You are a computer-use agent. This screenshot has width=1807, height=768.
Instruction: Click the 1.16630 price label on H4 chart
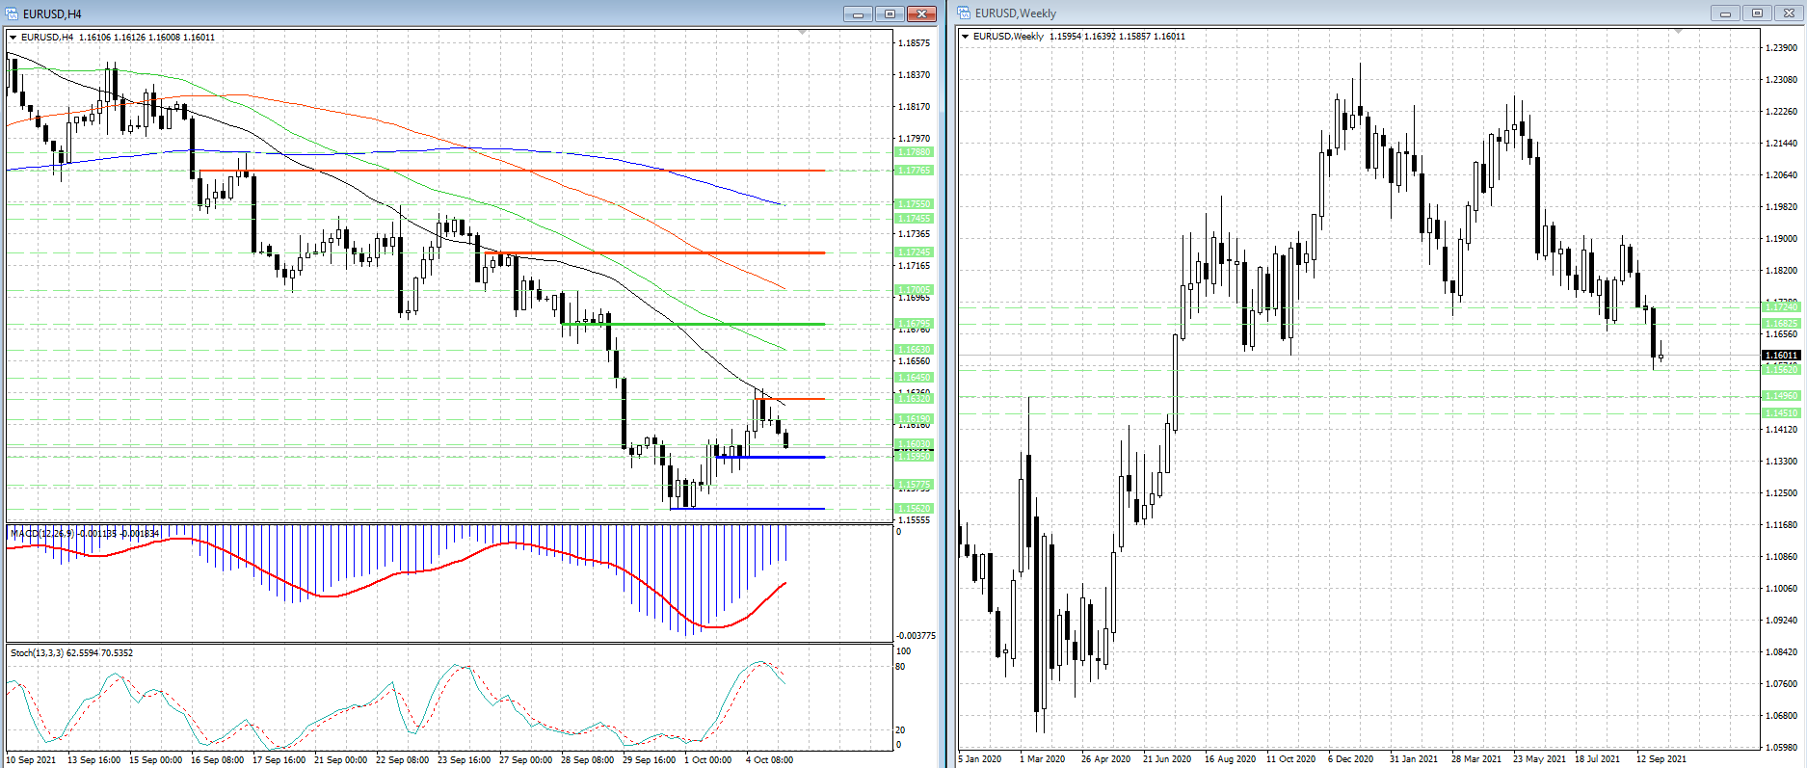tap(915, 350)
